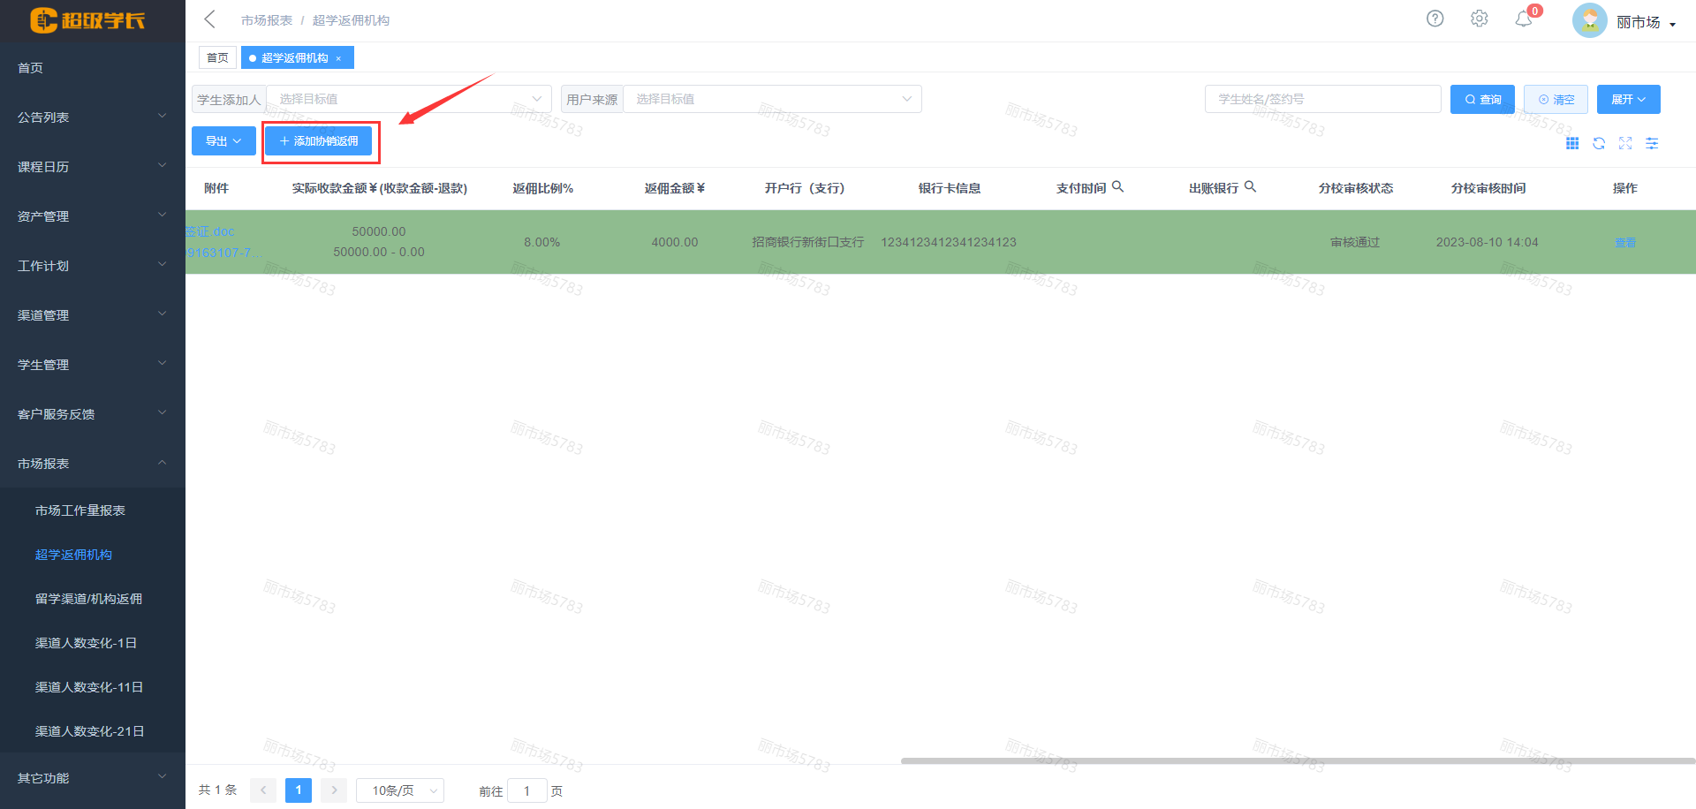Switch to the 首页 tab
The image size is (1696, 809).
pos(217,58)
